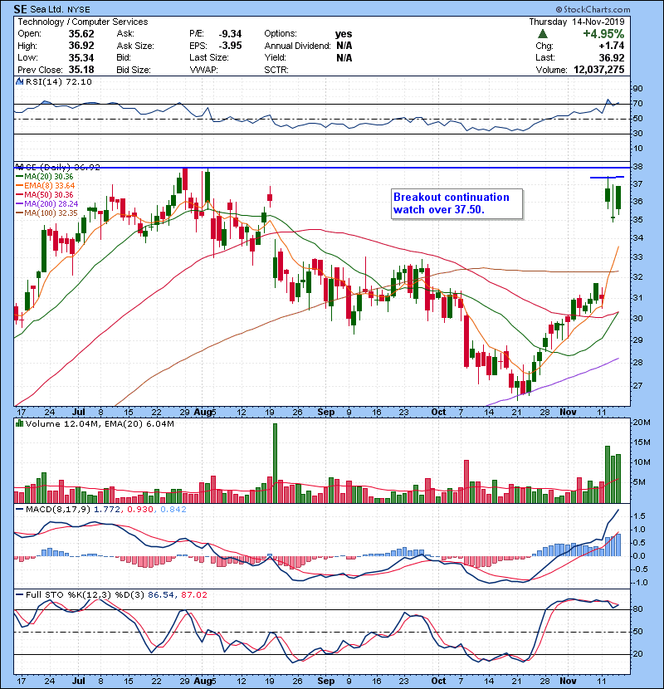The image size is (664, 689).
Task: Click the 20M volume axis label
Action: click(x=641, y=423)
